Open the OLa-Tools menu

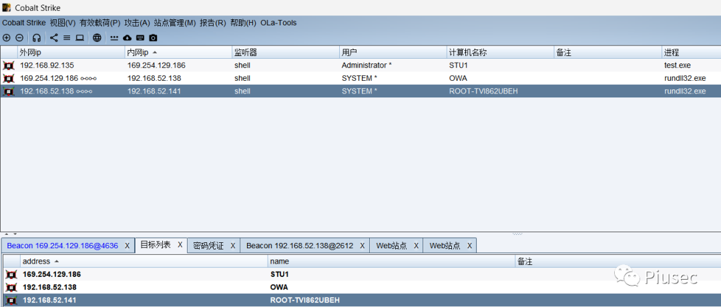click(278, 23)
